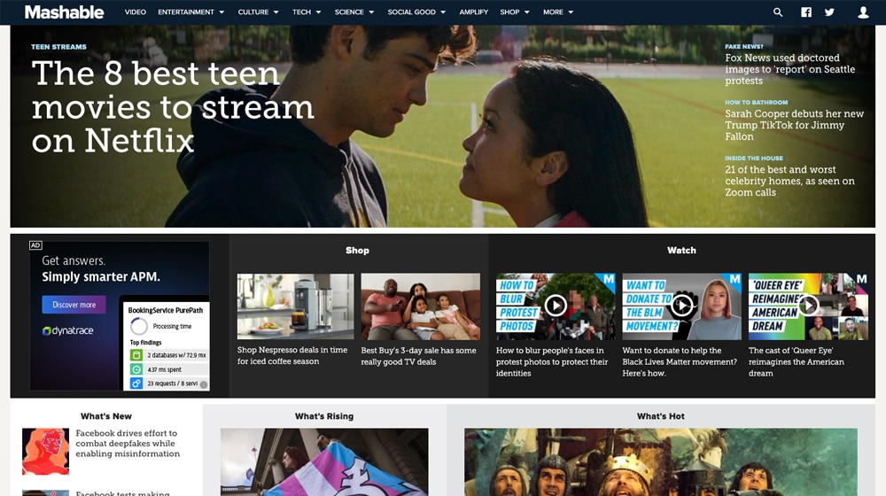Open the Twitter bird icon
Image resolution: width=886 pixels, height=496 pixels.
[829, 12]
